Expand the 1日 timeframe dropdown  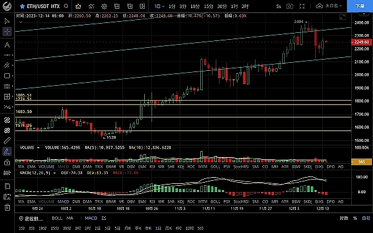click(x=159, y=6)
